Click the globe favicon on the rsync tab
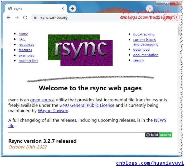The height and width of the screenshot is (168, 185). tap(10, 9)
